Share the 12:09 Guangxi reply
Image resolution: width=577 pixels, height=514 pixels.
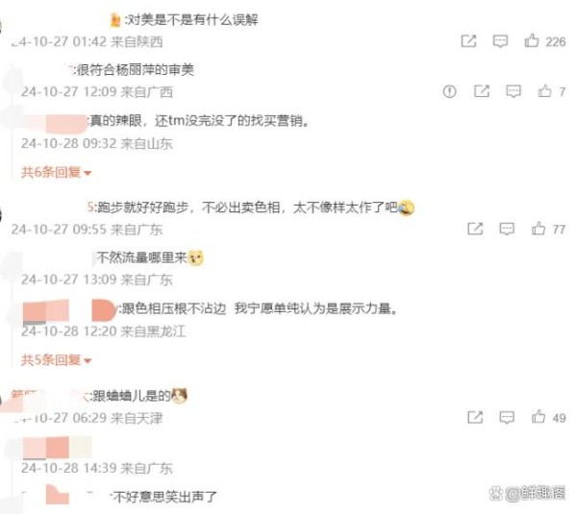[x=482, y=91]
